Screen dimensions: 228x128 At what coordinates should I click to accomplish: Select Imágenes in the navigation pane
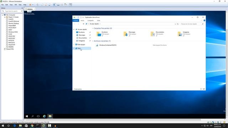pyautogui.click(x=82, y=41)
